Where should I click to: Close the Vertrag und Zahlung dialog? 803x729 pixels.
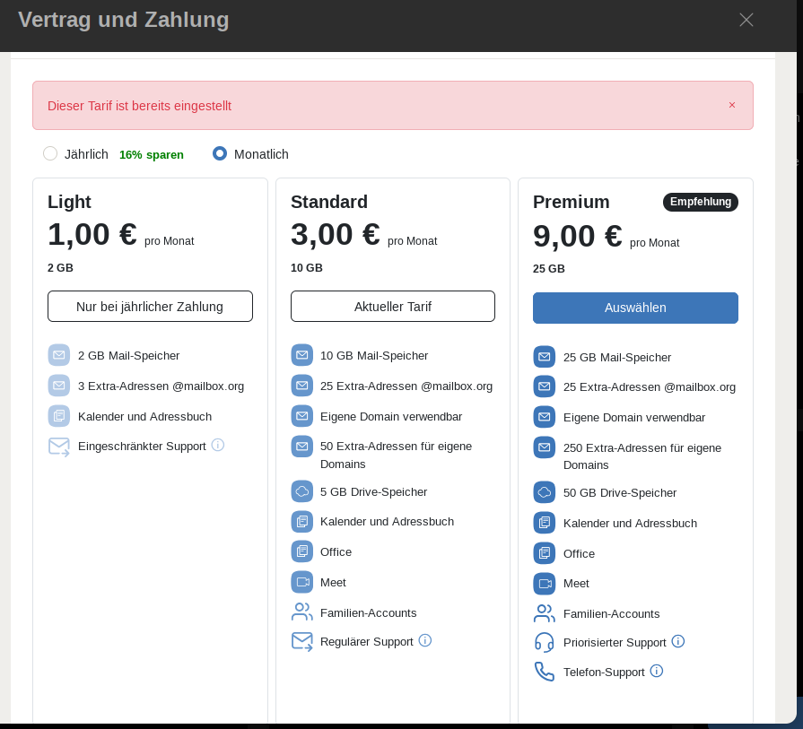tap(746, 20)
